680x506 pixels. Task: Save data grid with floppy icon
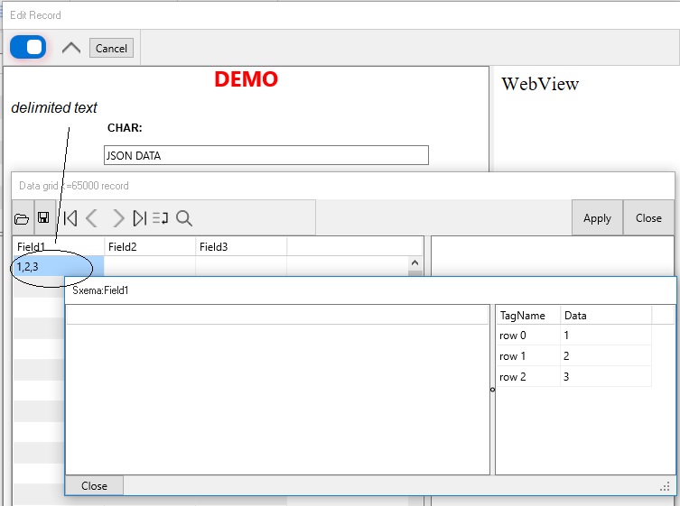(43, 217)
